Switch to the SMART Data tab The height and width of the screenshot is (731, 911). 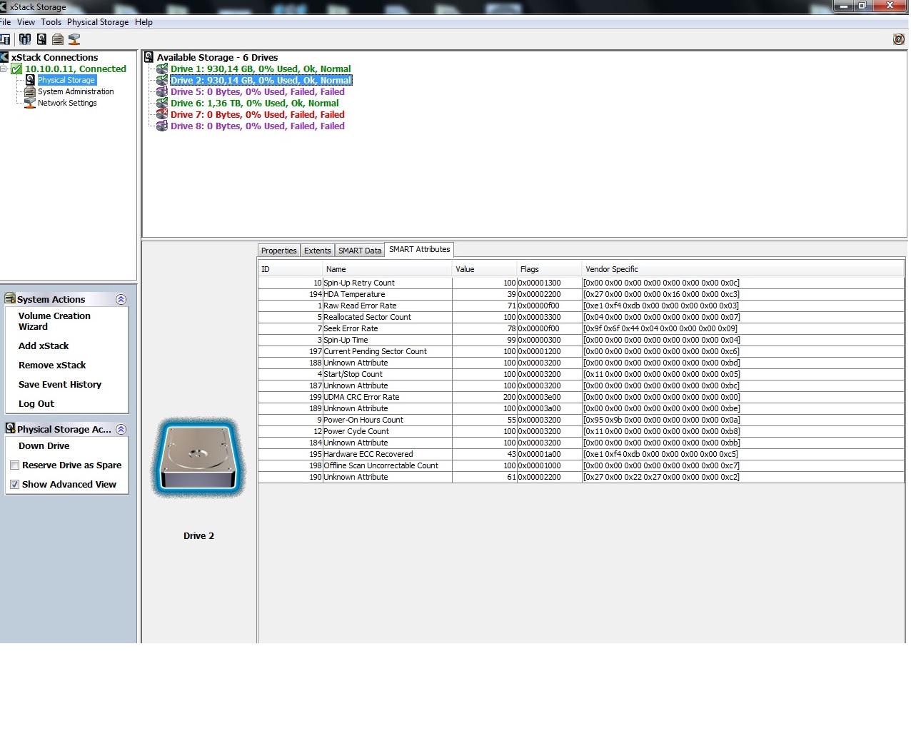[x=359, y=251]
